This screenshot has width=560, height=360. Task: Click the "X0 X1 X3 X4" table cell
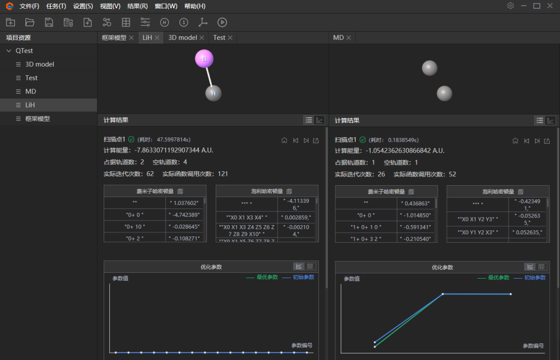click(x=247, y=217)
